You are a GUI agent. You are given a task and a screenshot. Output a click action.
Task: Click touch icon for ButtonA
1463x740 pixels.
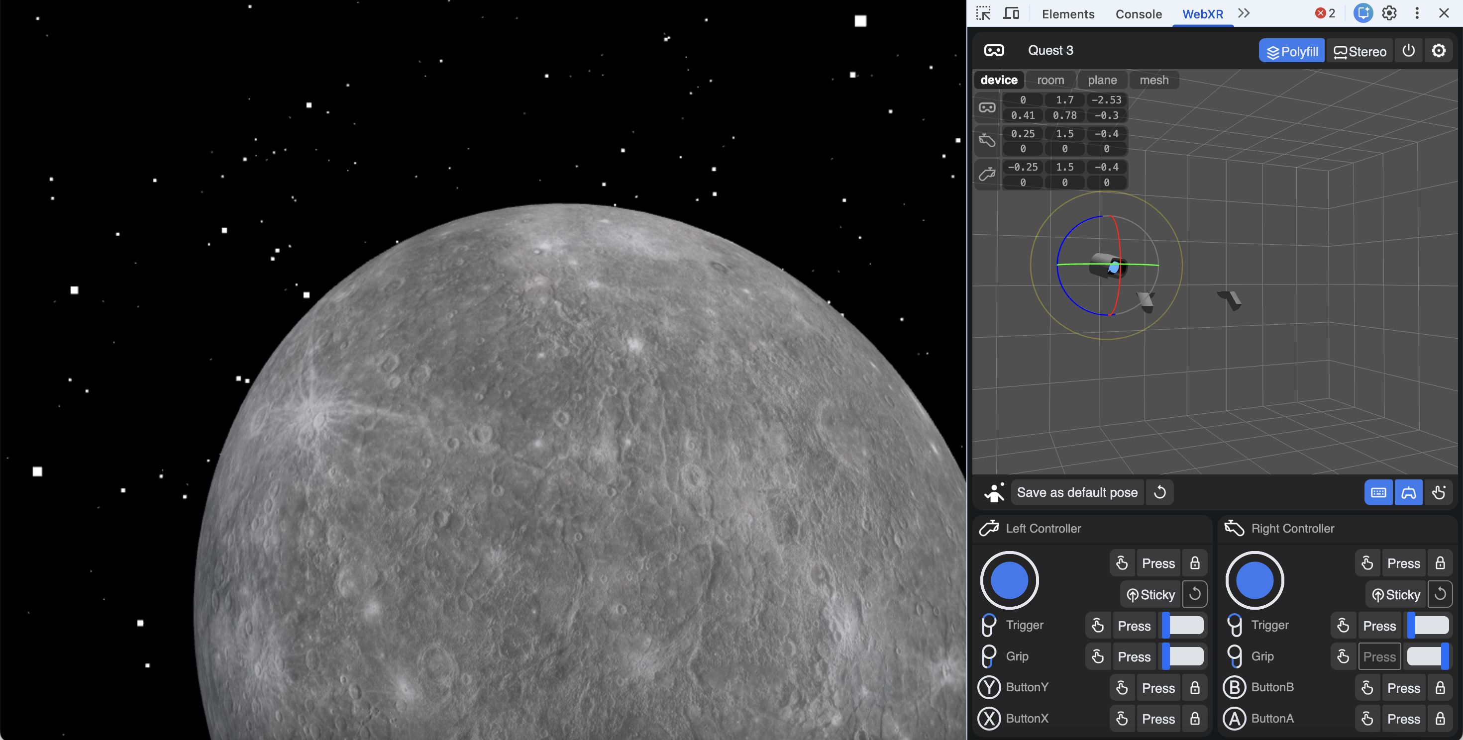click(x=1367, y=719)
